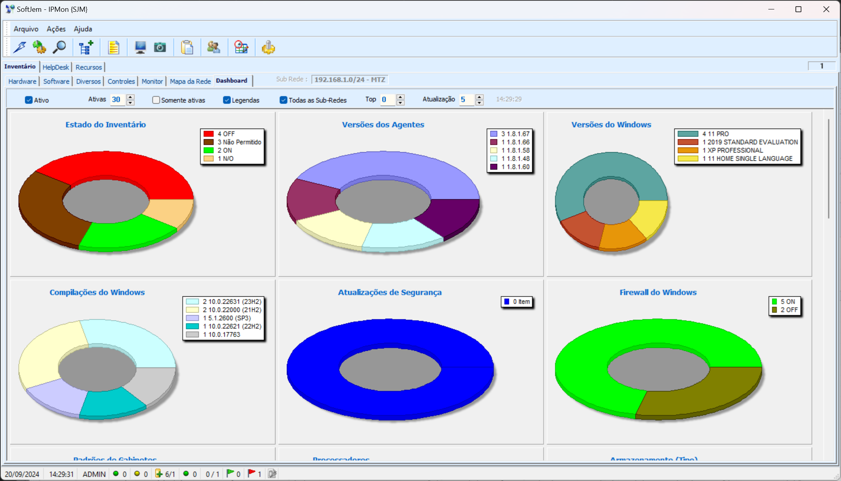Click the blue lightning bolt toolbar icon

pos(20,47)
